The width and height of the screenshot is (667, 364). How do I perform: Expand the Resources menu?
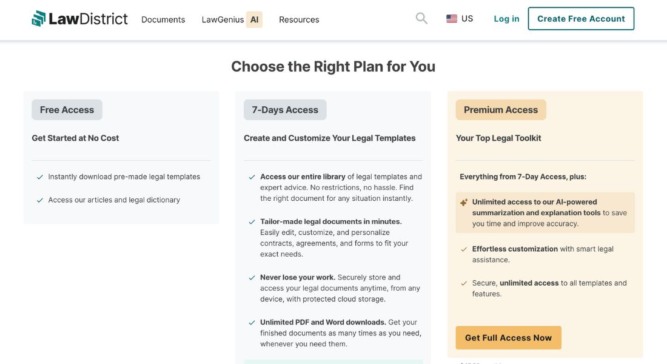click(x=299, y=19)
